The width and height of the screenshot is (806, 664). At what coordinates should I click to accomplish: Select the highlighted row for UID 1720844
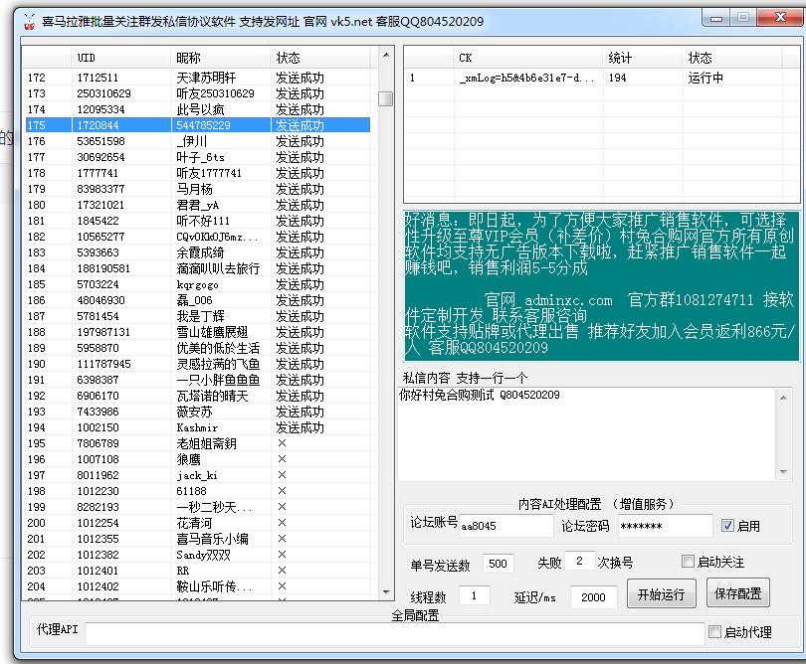199,124
